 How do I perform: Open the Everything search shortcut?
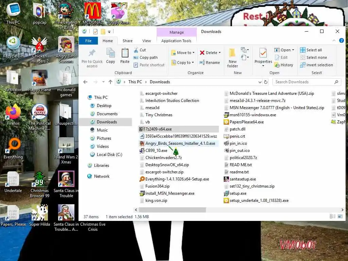pyautogui.click(x=13, y=148)
